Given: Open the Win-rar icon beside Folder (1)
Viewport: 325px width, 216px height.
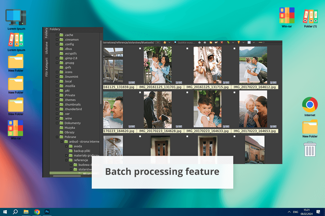Looking at the screenshot, I should coord(287,18).
